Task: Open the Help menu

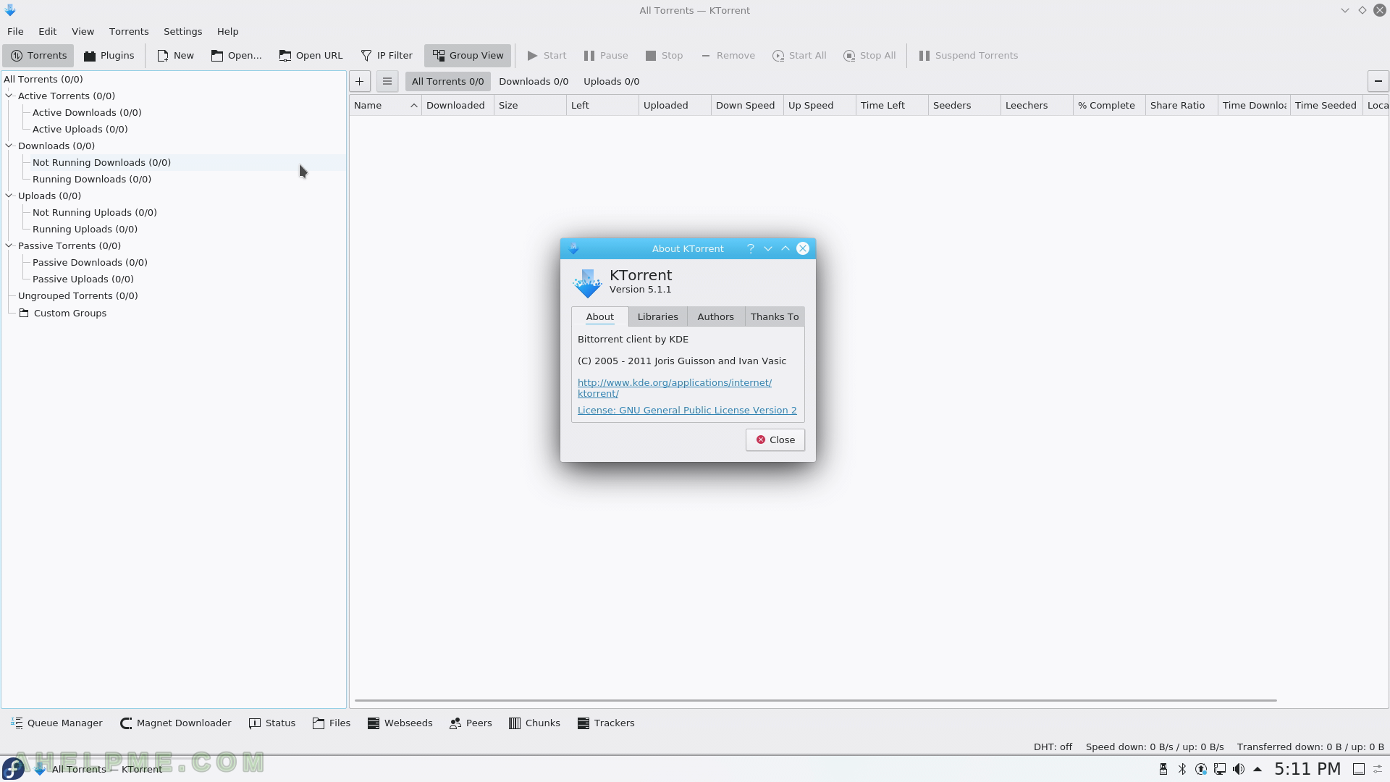Action: (x=227, y=32)
